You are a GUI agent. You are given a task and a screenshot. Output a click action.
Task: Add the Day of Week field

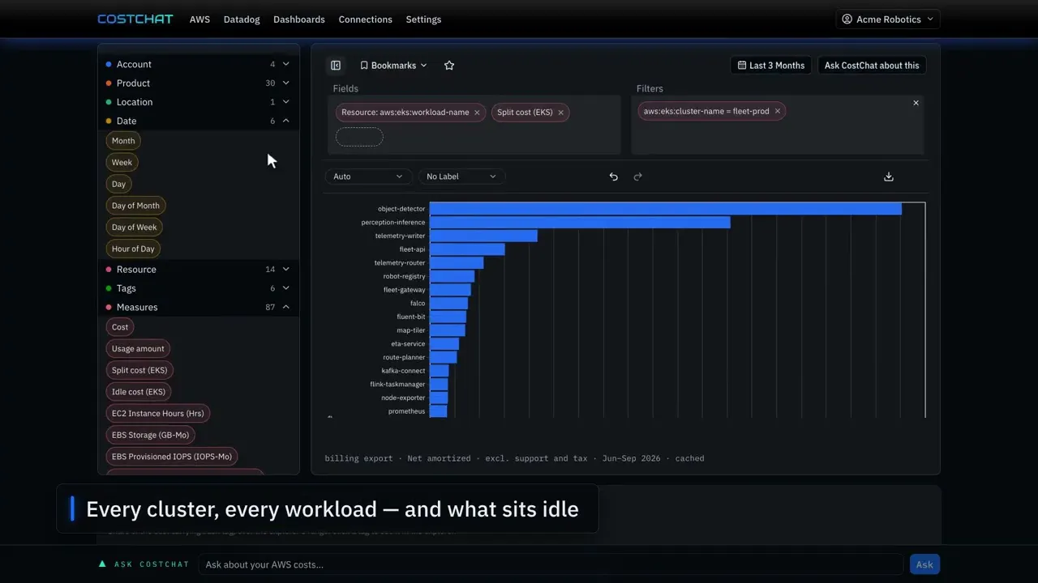tap(135, 228)
